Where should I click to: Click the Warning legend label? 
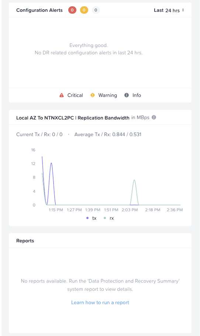(108, 95)
